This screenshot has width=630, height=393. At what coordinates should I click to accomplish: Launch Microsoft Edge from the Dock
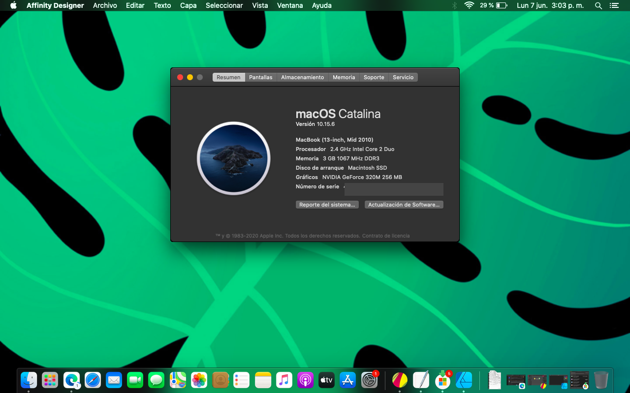click(71, 380)
